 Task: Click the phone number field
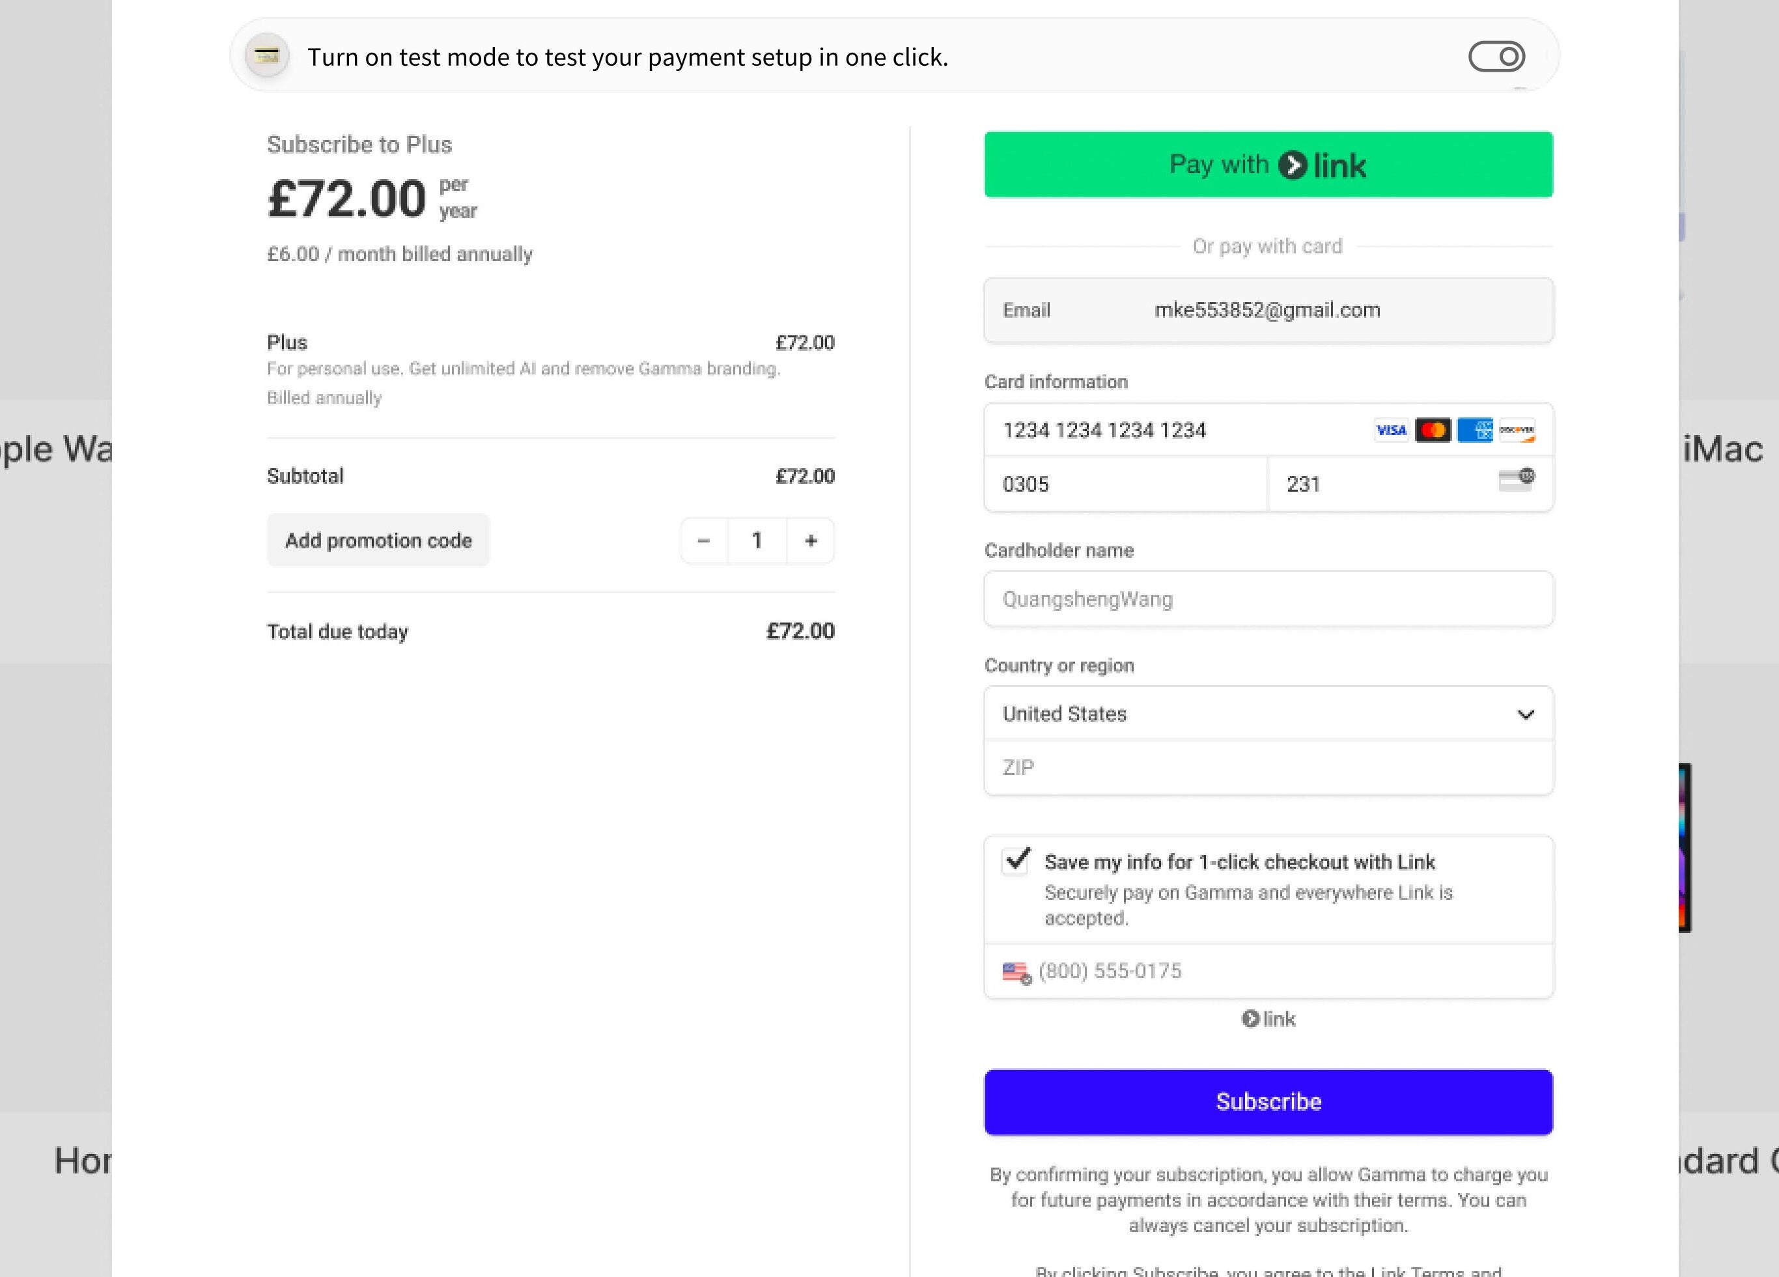[1287, 971]
